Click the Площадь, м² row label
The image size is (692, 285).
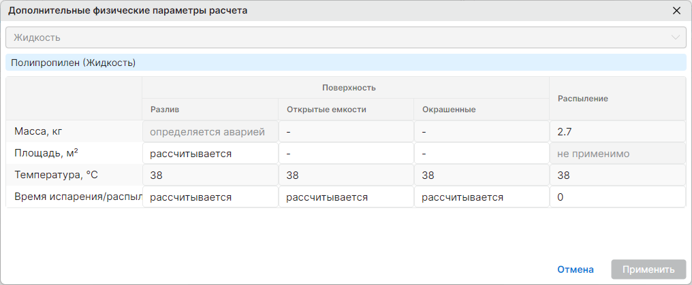47,153
